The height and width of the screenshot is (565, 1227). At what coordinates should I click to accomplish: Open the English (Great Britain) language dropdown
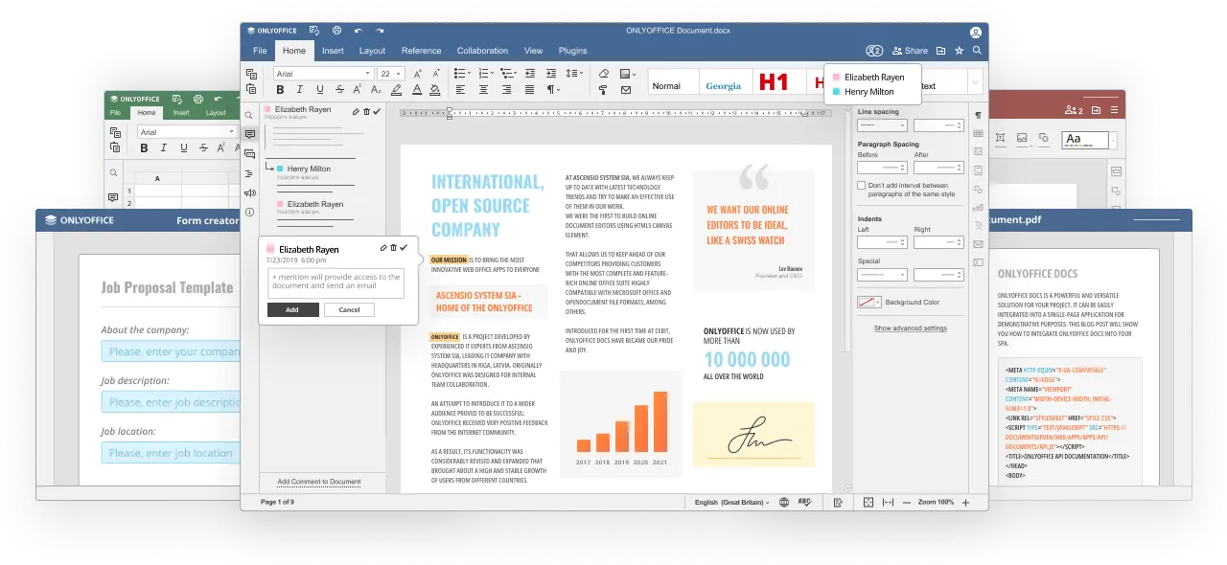(x=731, y=502)
